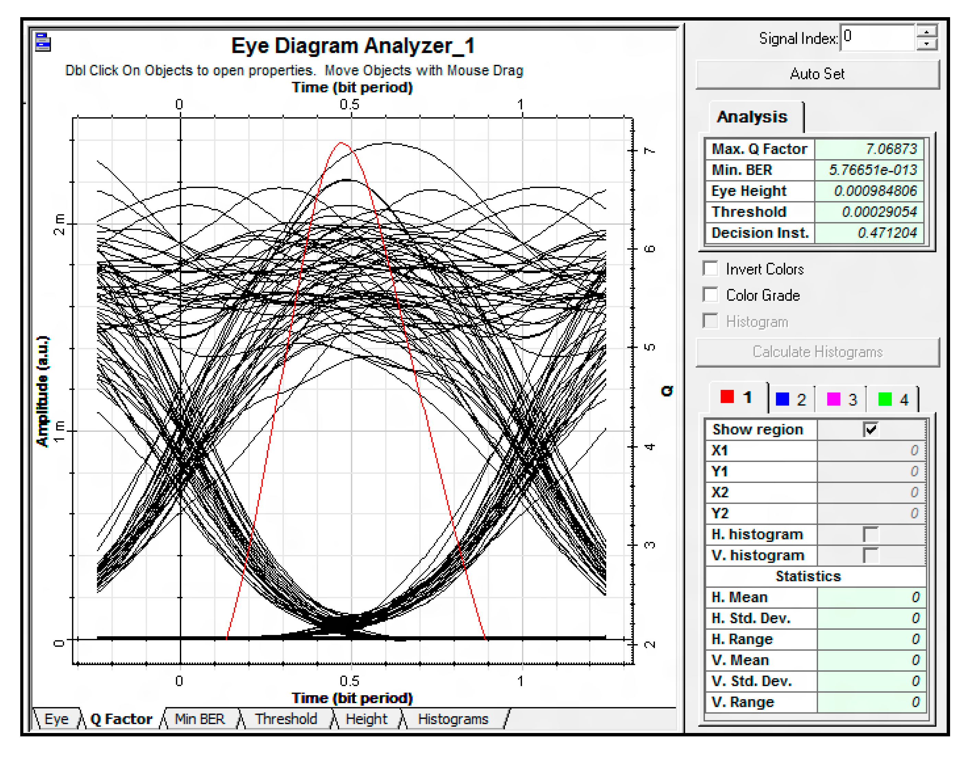Click the blue document icon beside the title
Image resolution: width=970 pixels, height=758 pixels.
43,42
